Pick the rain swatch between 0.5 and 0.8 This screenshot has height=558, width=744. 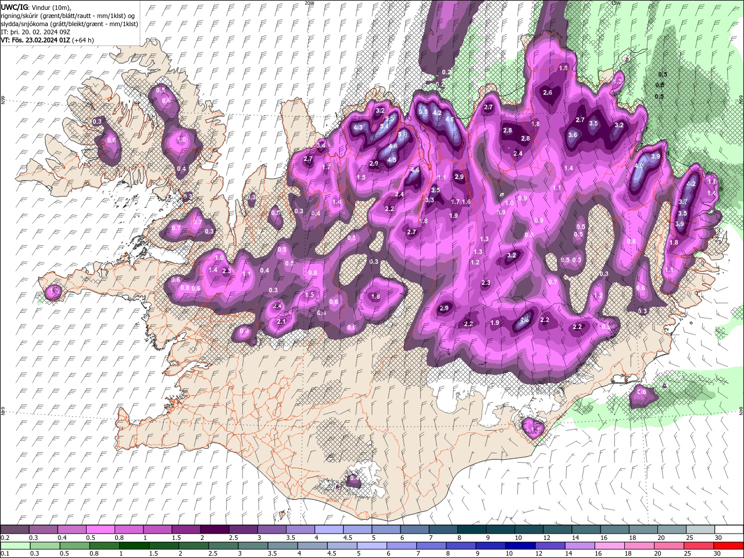(x=74, y=546)
